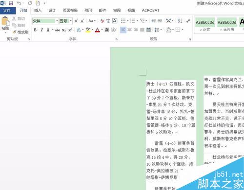The height and width of the screenshot is (190, 244).
Task: Toggle Italic formatting
Action: pos(41,30)
